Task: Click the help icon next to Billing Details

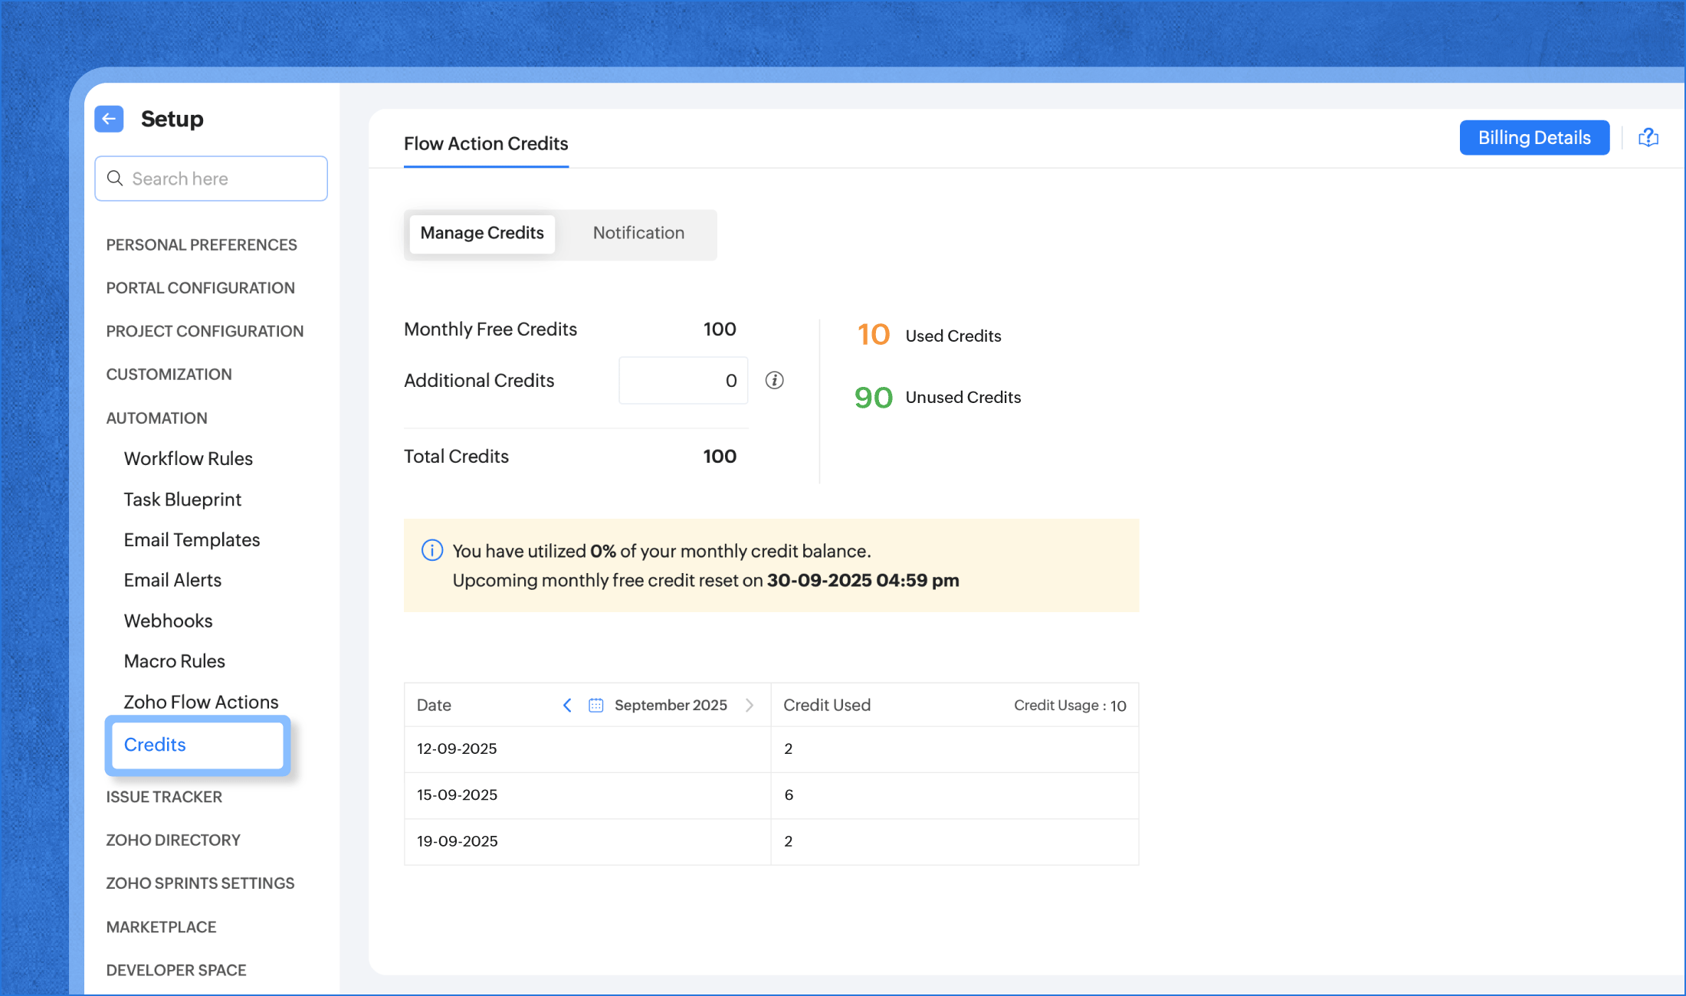Action: [1648, 138]
